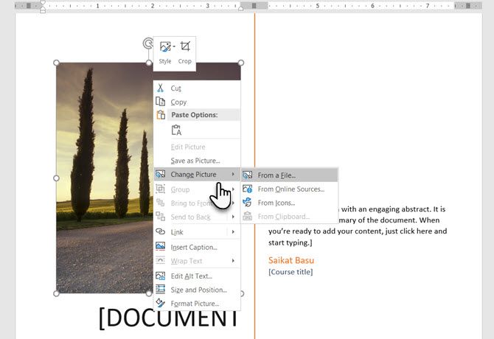Screen dimensions: 494x339
Task: Click the Link menu entry
Action: (197, 232)
